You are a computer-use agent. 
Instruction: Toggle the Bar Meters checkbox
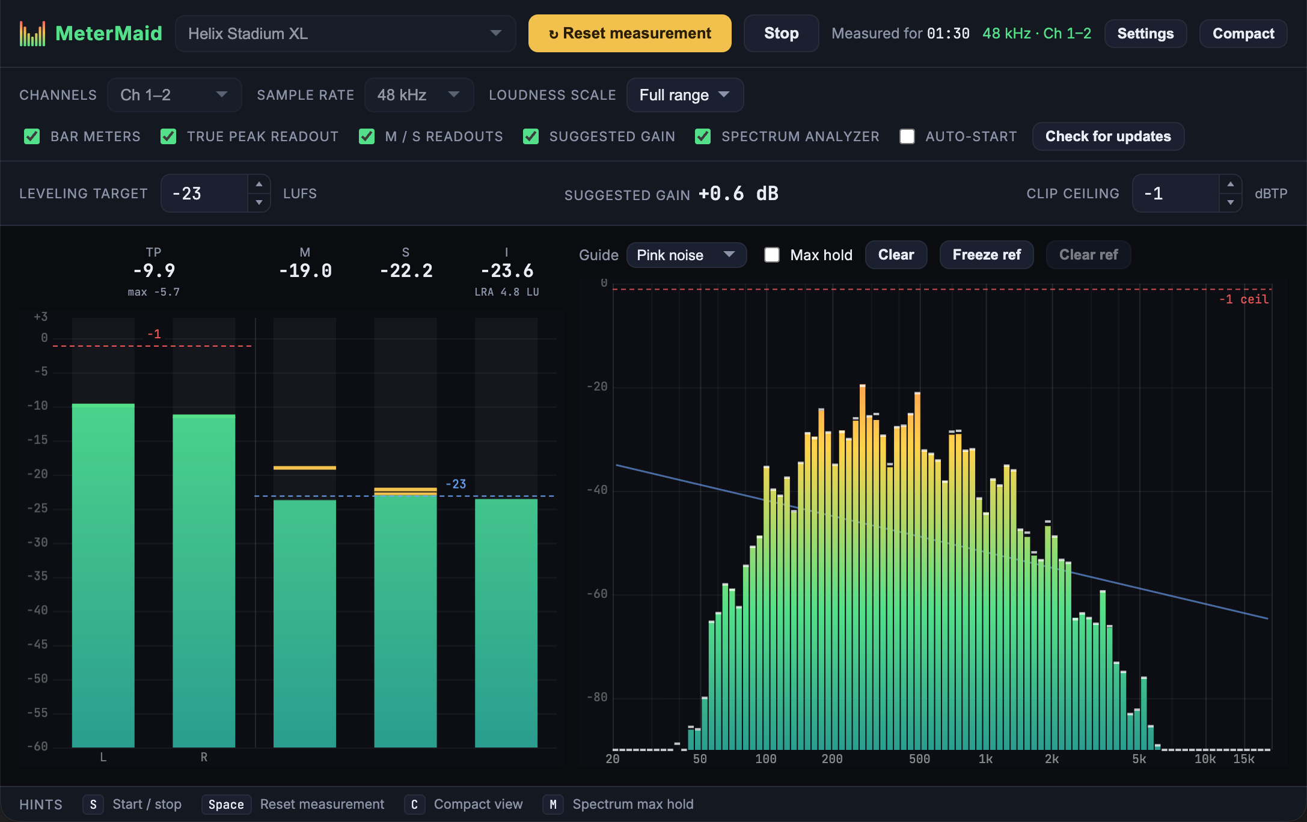[x=32, y=136]
